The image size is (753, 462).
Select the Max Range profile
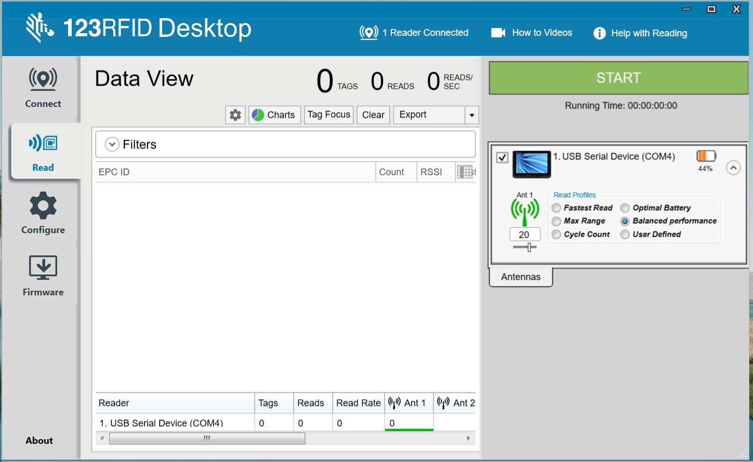point(556,221)
